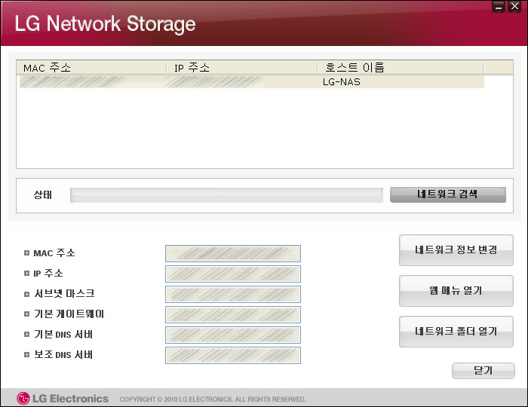
Task: Focus the 서브넷 마스크 input field
Action: point(233,294)
